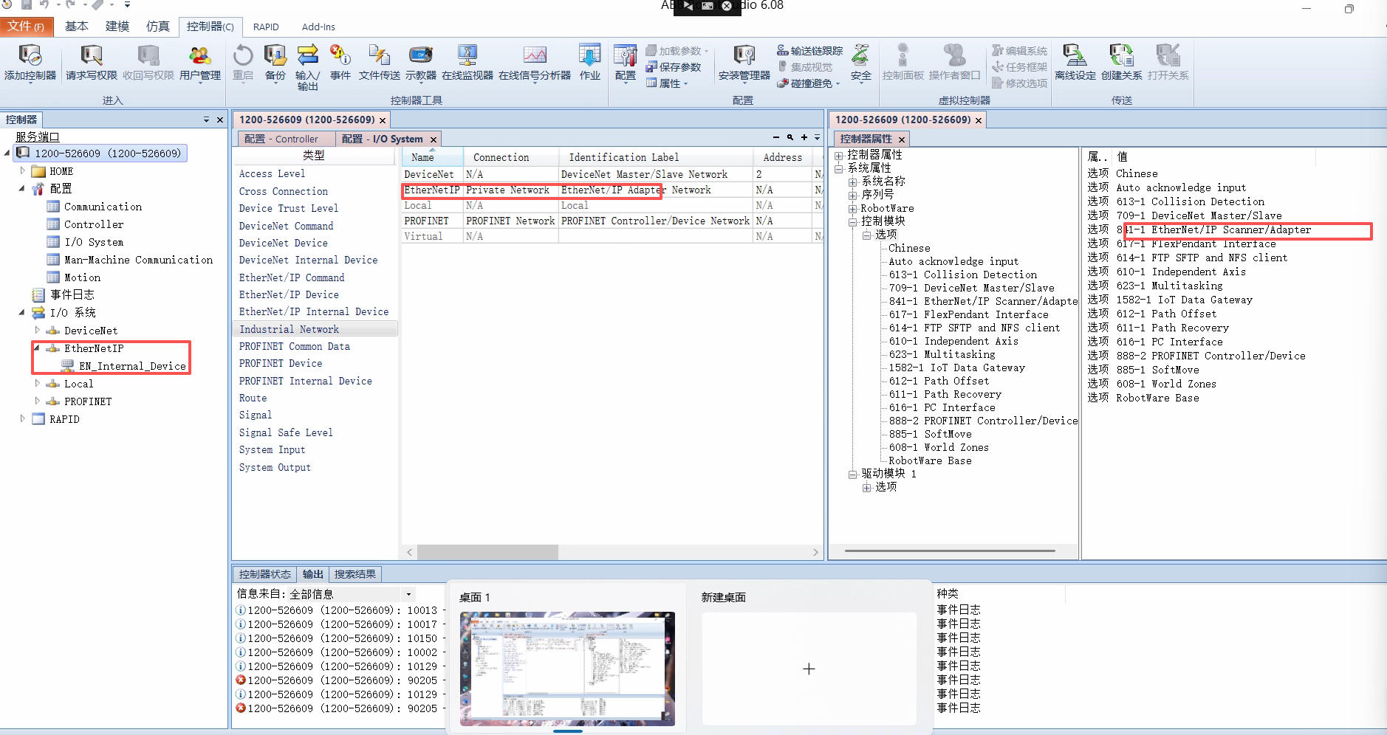Image resolution: width=1387 pixels, height=735 pixels.
Task: Open 在线信号分析器 signal analyzer
Action: pos(534,57)
